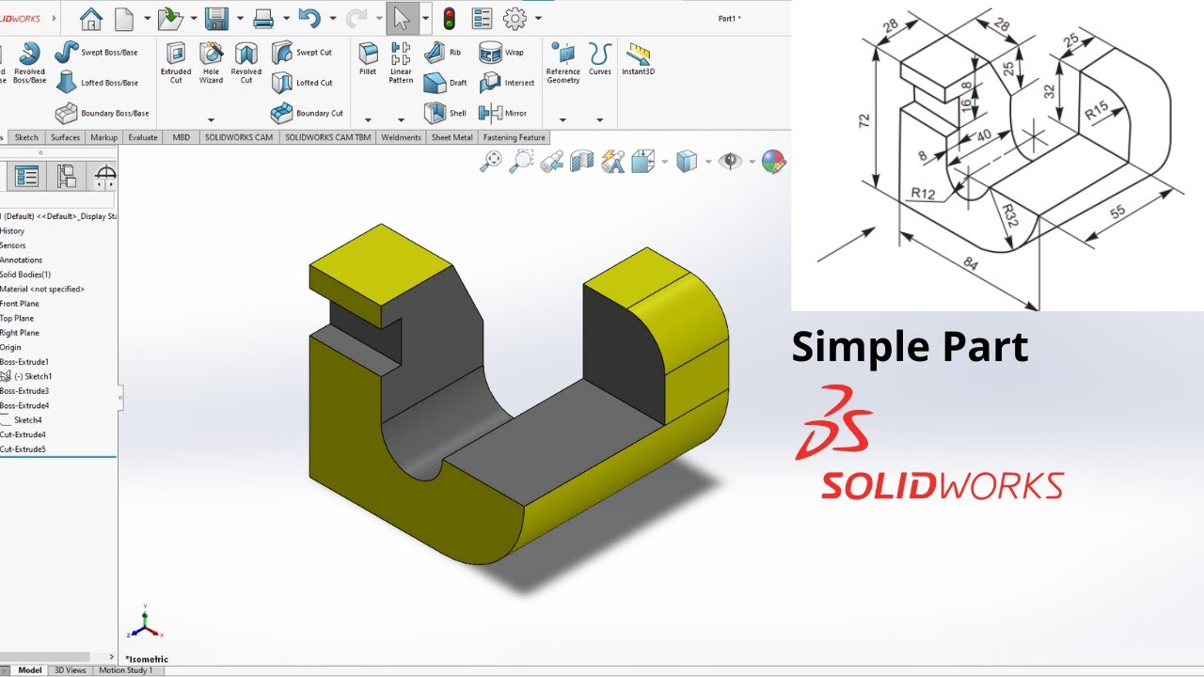Open the Weldments tab

click(x=401, y=137)
